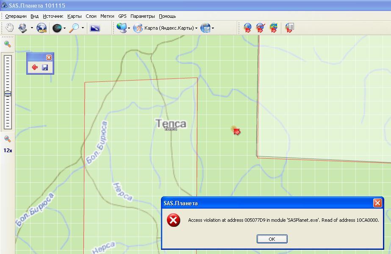Open the Операции menu
Screen dimensions: 391x254
[16, 16]
